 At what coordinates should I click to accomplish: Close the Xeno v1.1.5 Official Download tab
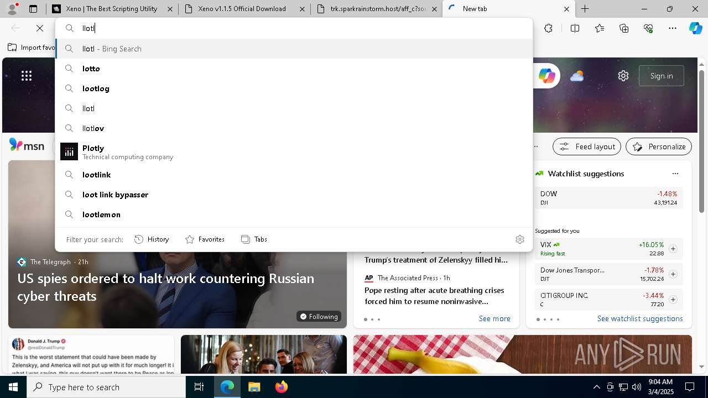click(x=302, y=9)
